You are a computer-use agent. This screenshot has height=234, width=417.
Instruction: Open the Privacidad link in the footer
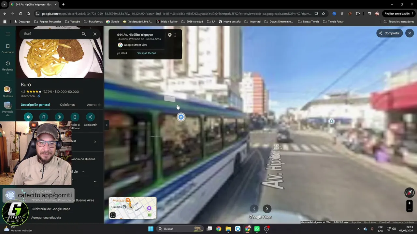click(x=384, y=222)
